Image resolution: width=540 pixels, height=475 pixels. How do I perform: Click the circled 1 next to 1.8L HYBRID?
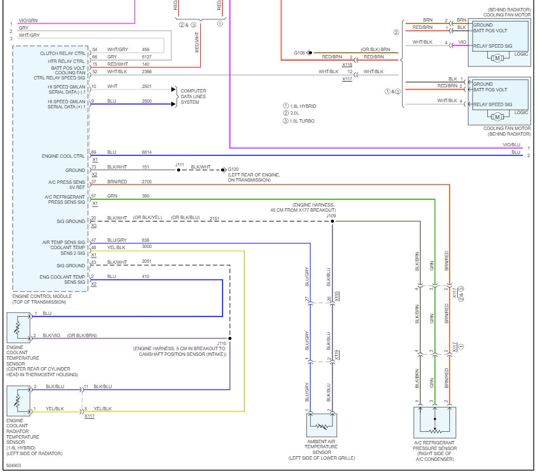click(285, 106)
